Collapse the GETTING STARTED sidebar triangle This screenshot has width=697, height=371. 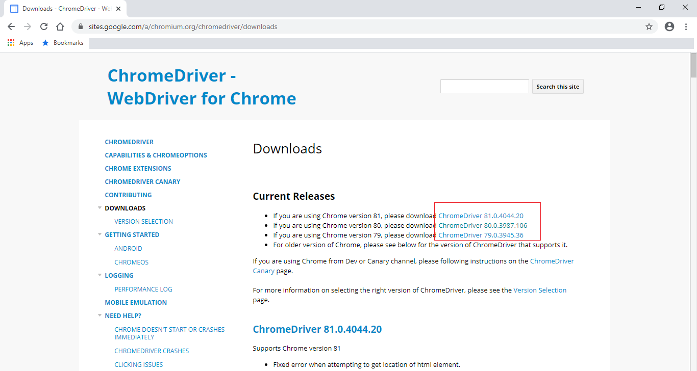tap(100, 234)
